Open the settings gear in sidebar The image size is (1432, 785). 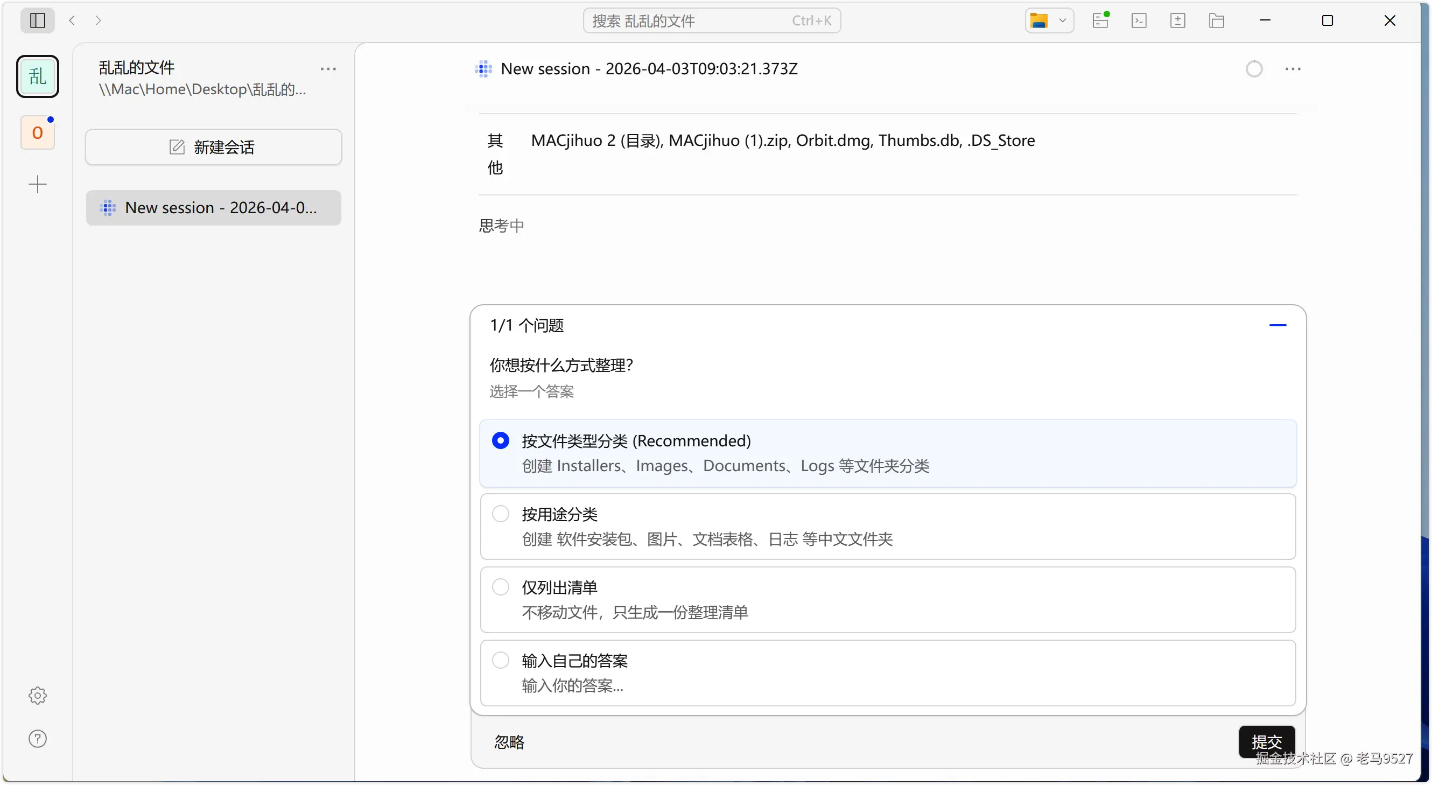[x=37, y=696]
